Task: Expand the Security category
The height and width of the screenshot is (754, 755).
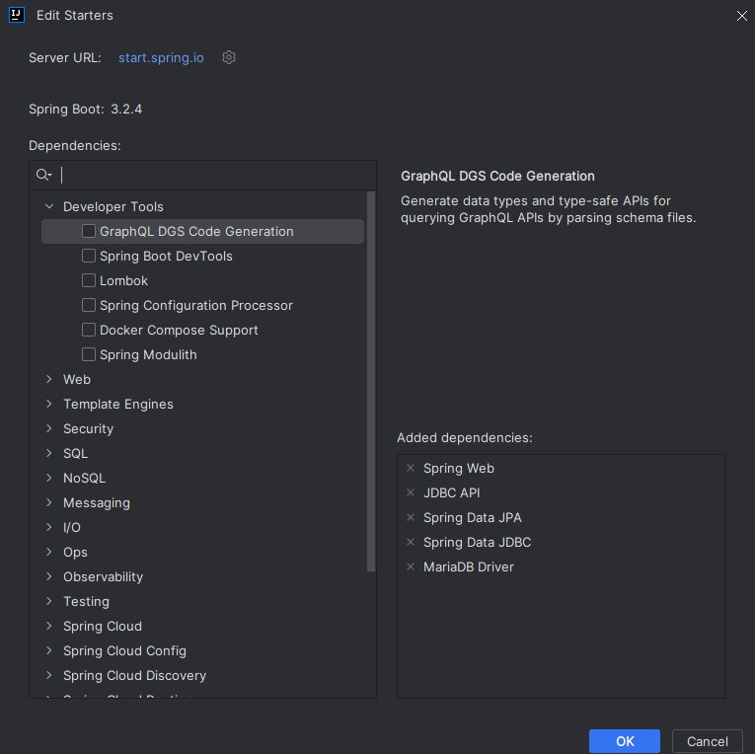Action: click(49, 428)
